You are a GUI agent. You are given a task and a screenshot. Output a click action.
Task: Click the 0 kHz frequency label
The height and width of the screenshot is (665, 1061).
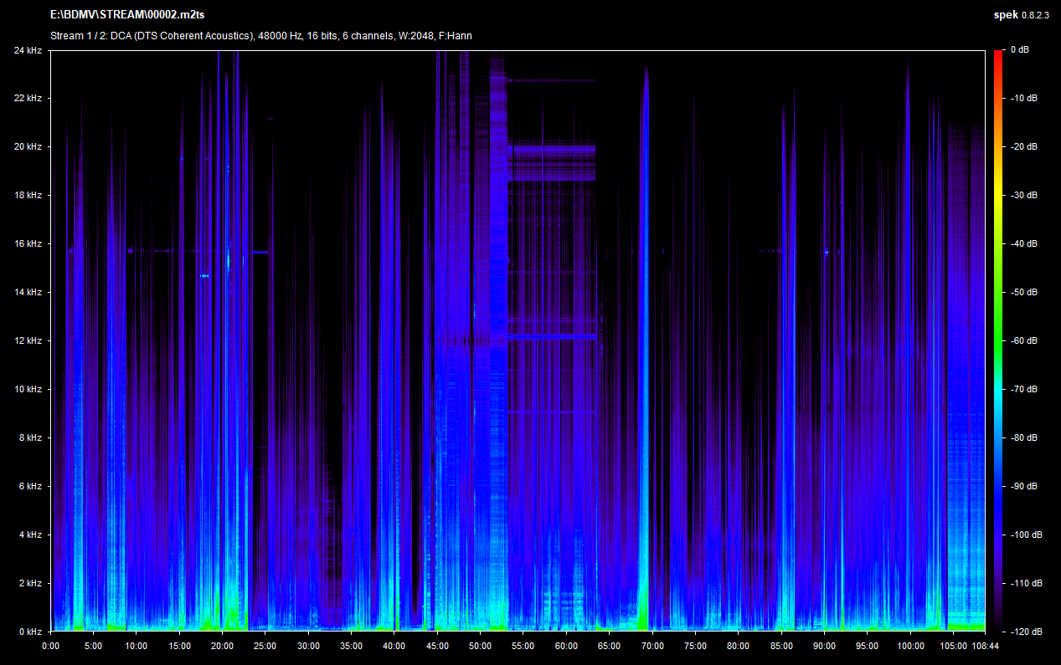tap(29, 632)
